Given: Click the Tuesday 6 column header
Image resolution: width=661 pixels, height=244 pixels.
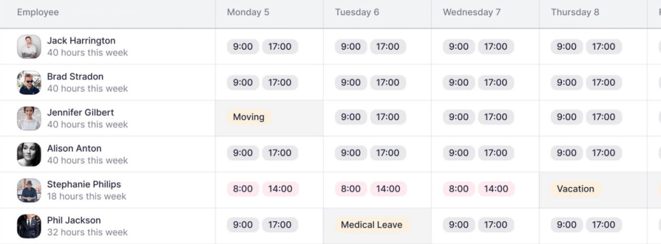Looking at the screenshot, I should [x=357, y=12].
